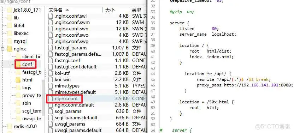294x133 pixels.
Task: Click file icon of .nginx.conf.swp
Action: coord(51,41)
